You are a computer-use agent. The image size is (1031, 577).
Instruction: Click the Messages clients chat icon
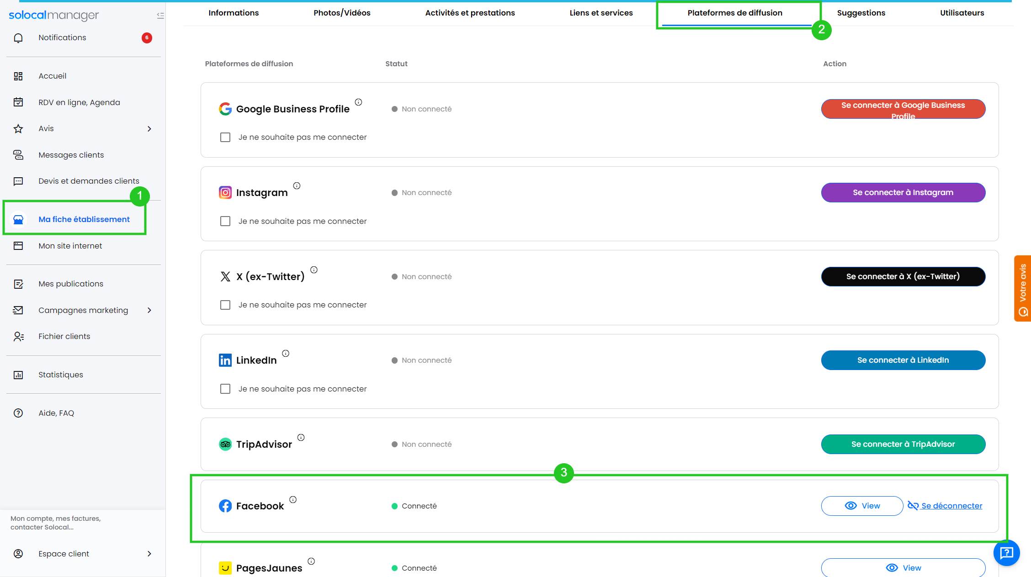18,155
